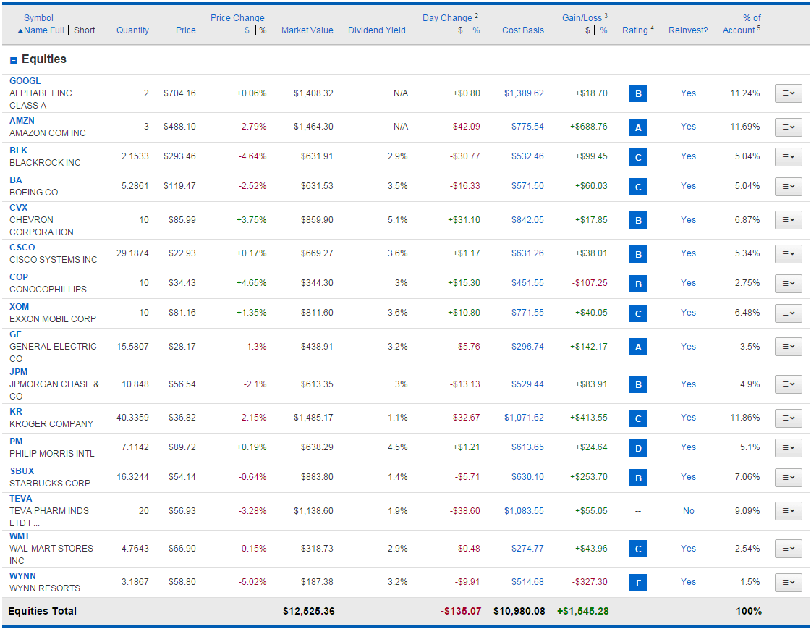Sort by Reinvest? column header

(688, 30)
